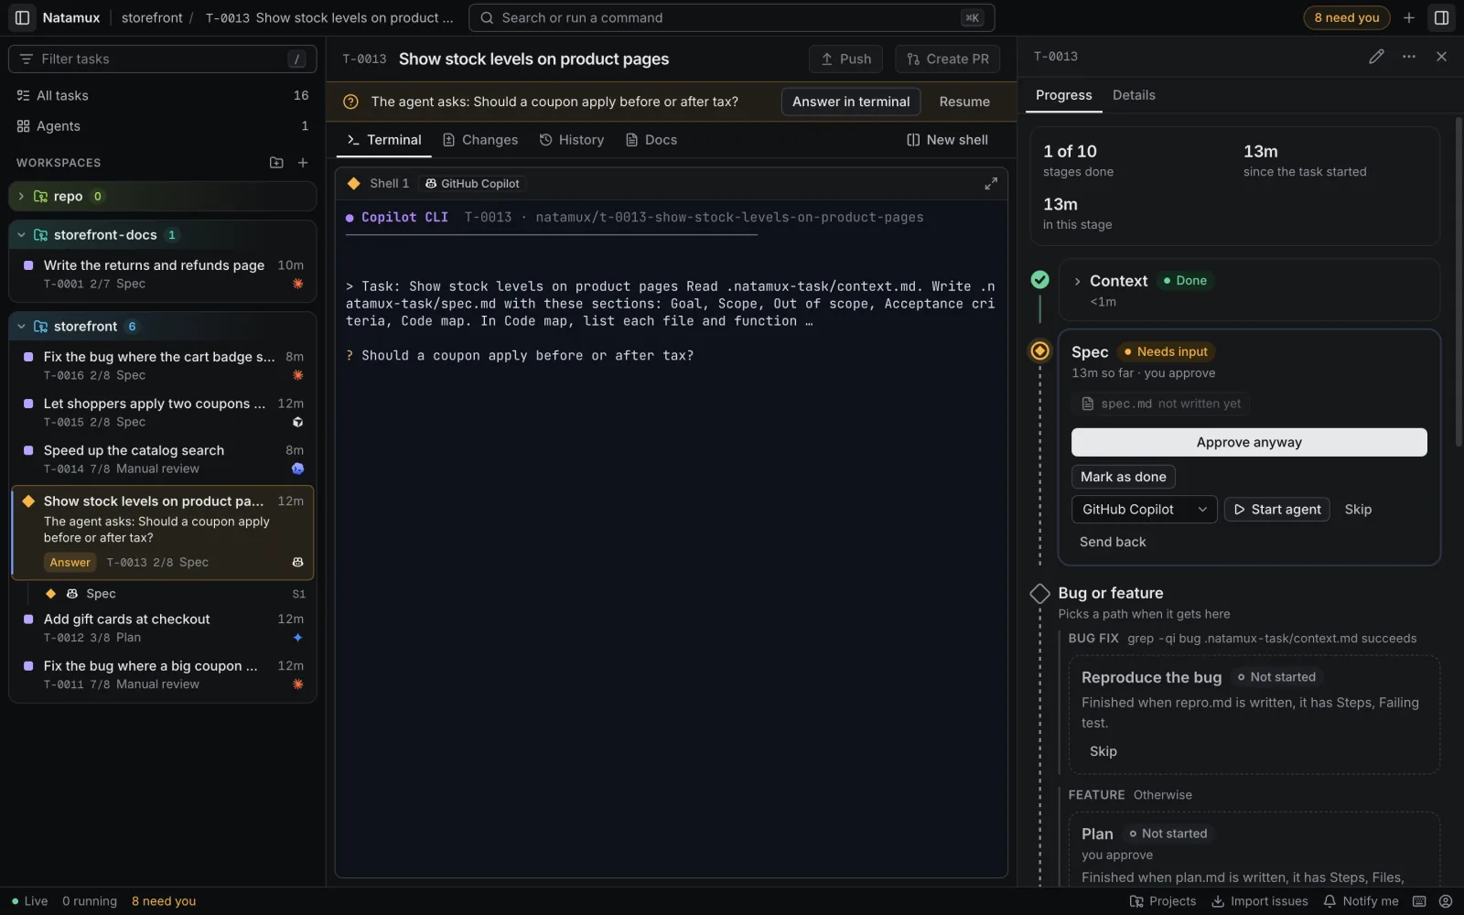Screen dimensions: 1464x915
Task: Select Agents in the sidebar
Action: (163, 126)
